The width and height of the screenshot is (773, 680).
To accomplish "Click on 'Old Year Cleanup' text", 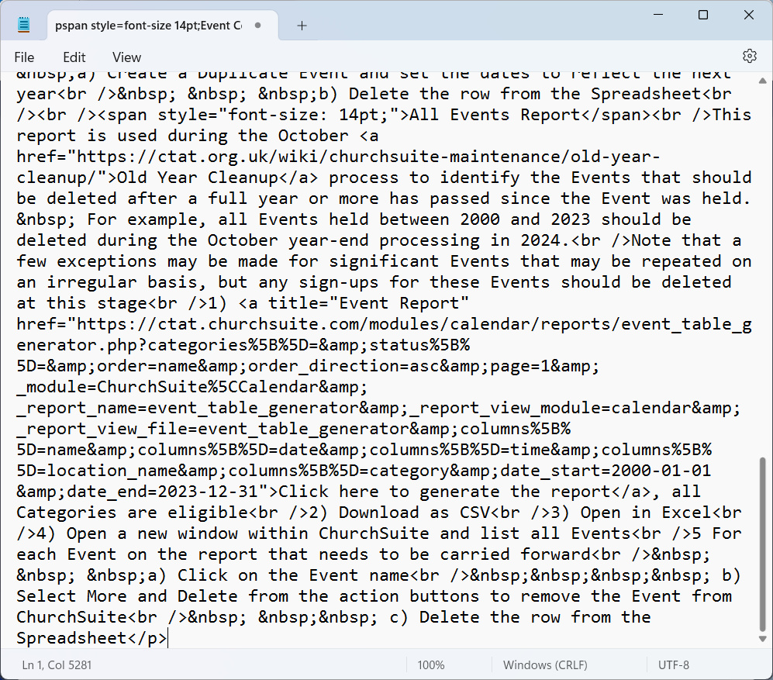I will coord(197,178).
